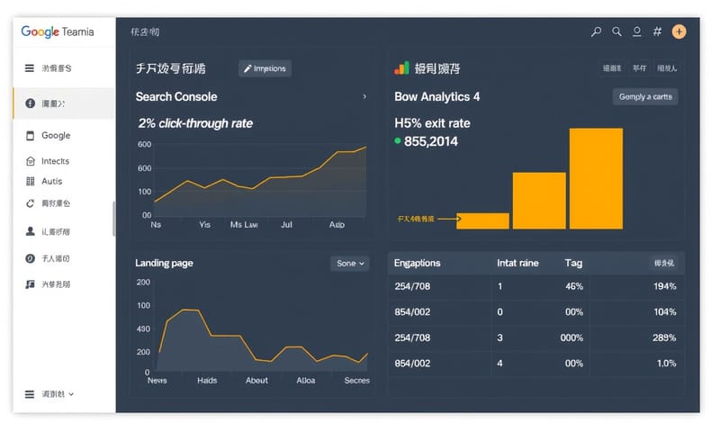Click the Imnetions edit button

click(x=265, y=68)
